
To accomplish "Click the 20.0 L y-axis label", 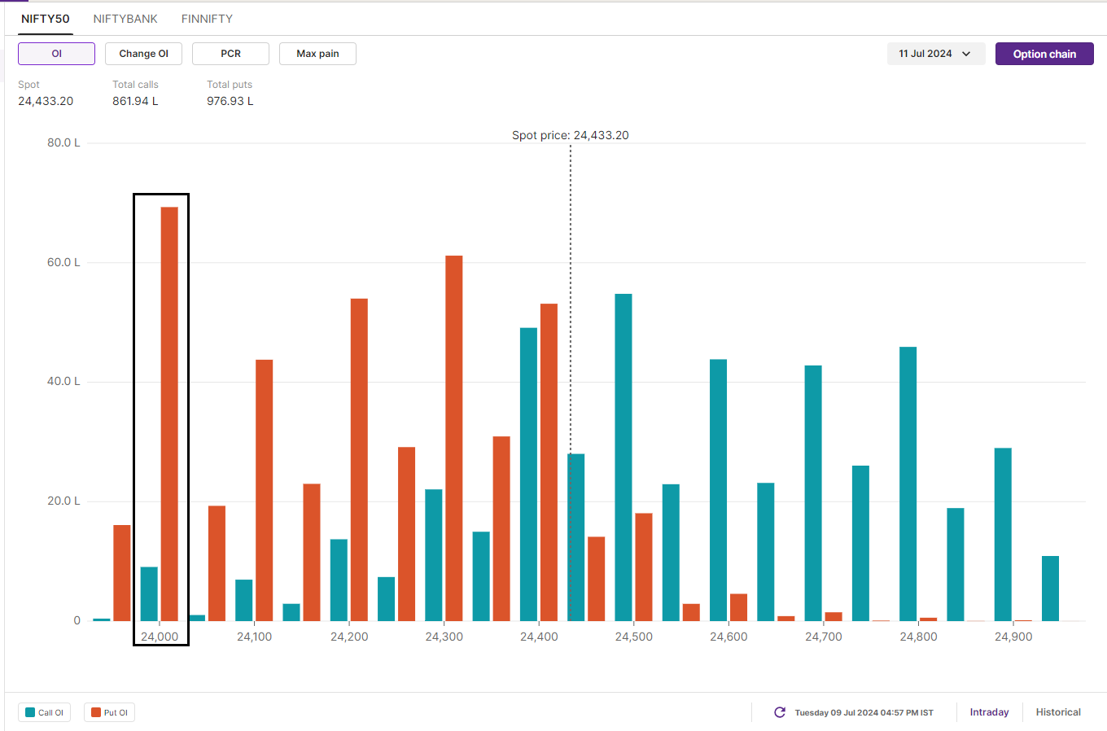I will coord(63,501).
